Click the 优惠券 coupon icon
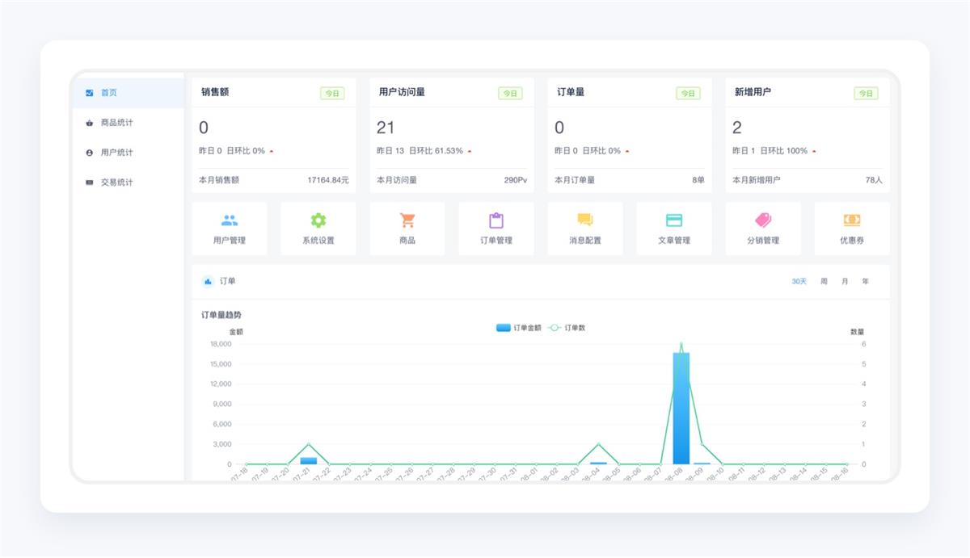Screen dimensions: 970x558 pyautogui.click(x=852, y=220)
